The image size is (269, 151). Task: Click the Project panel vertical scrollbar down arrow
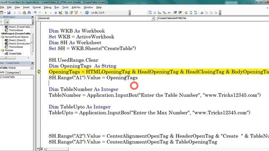pyautogui.click(x=32, y=54)
